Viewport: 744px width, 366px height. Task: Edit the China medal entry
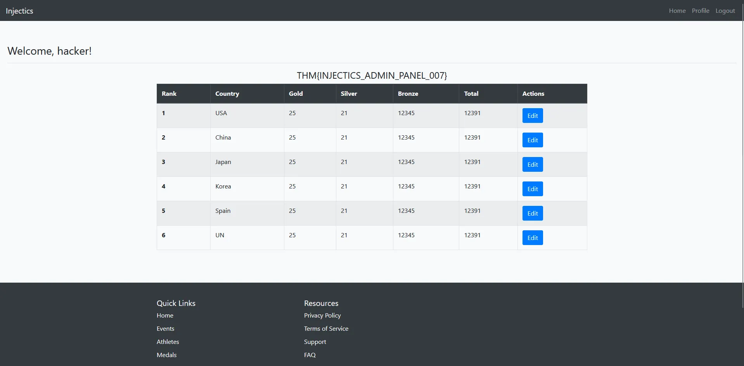tap(532, 140)
